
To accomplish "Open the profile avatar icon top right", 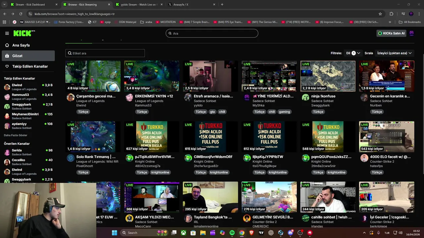I will tap(412, 33).
